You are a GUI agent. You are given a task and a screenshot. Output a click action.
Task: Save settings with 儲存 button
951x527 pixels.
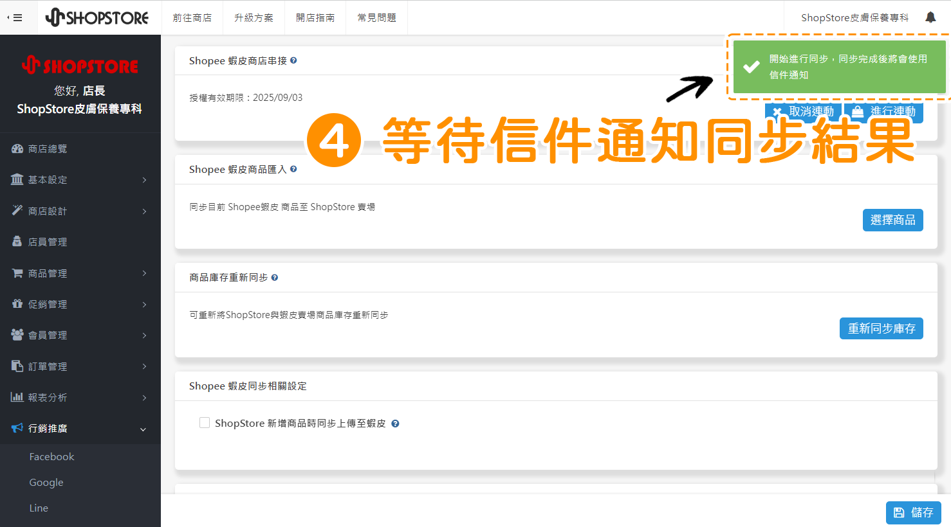[x=914, y=512]
